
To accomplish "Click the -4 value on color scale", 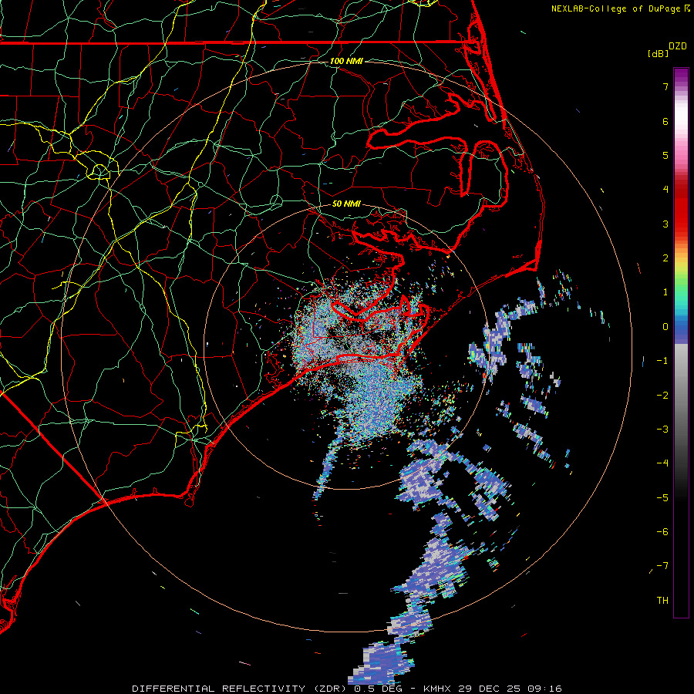I will (x=662, y=463).
